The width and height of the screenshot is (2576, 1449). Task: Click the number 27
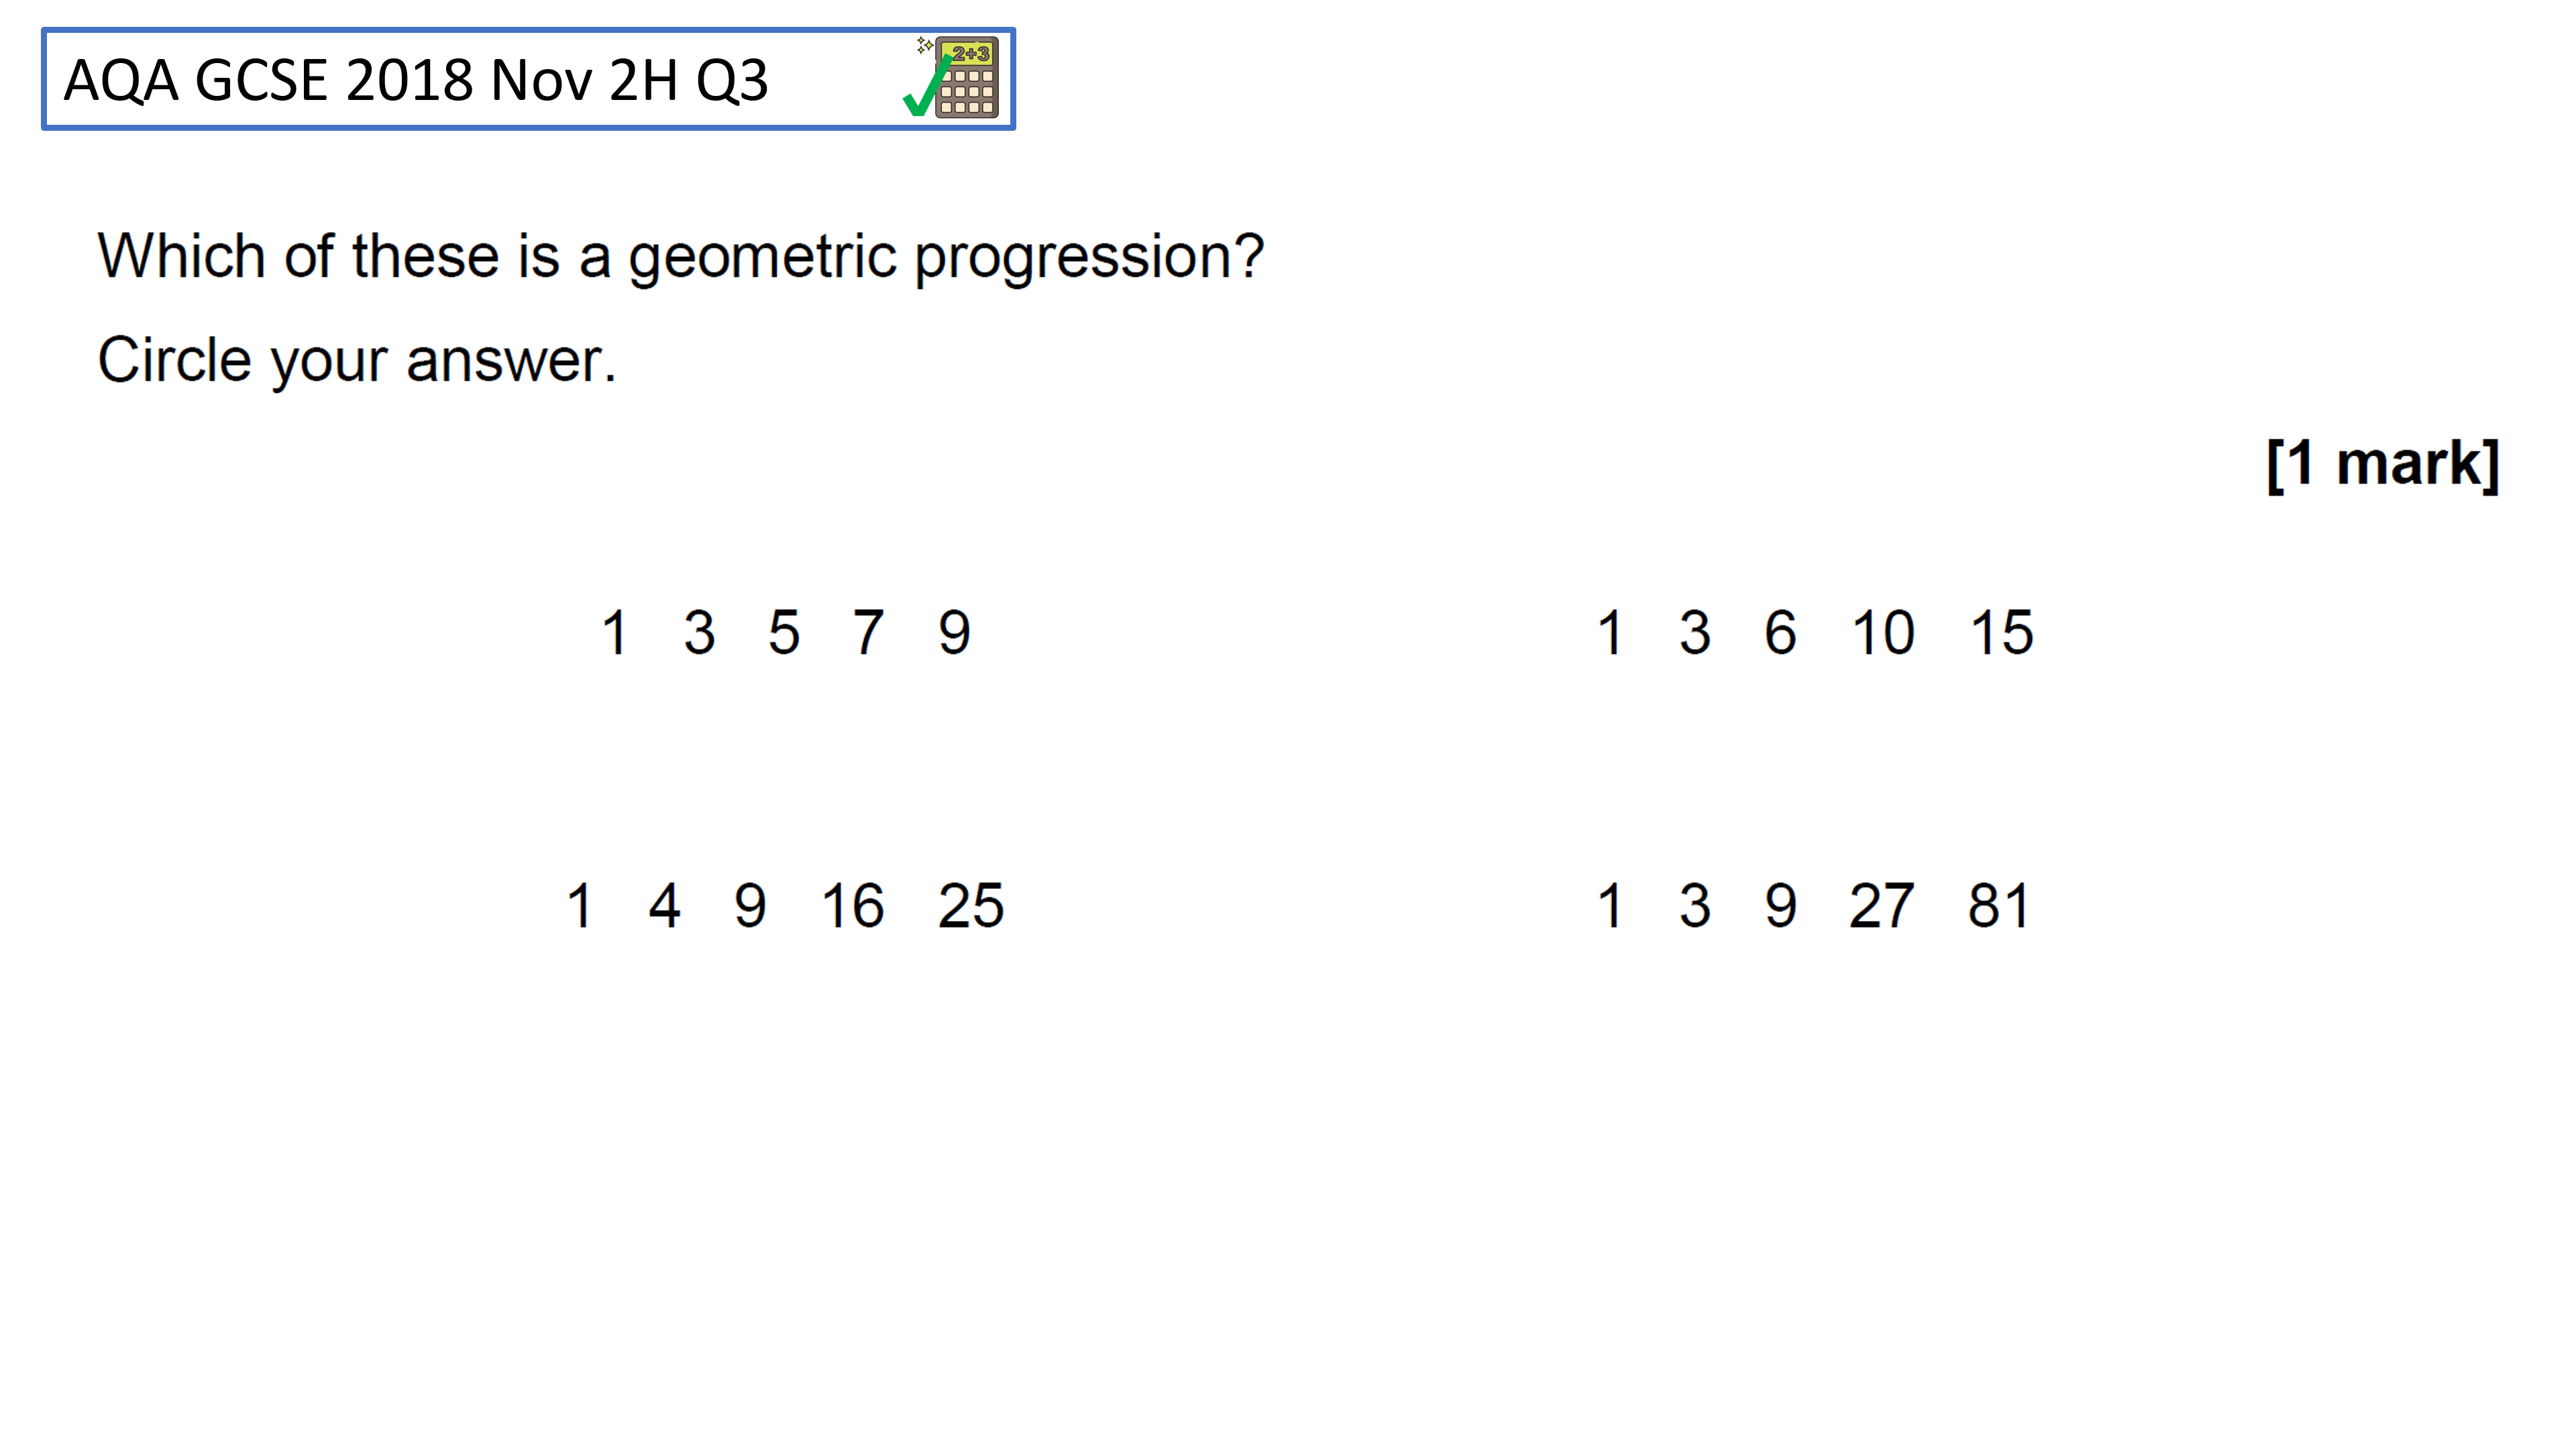[x=1881, y=906]
